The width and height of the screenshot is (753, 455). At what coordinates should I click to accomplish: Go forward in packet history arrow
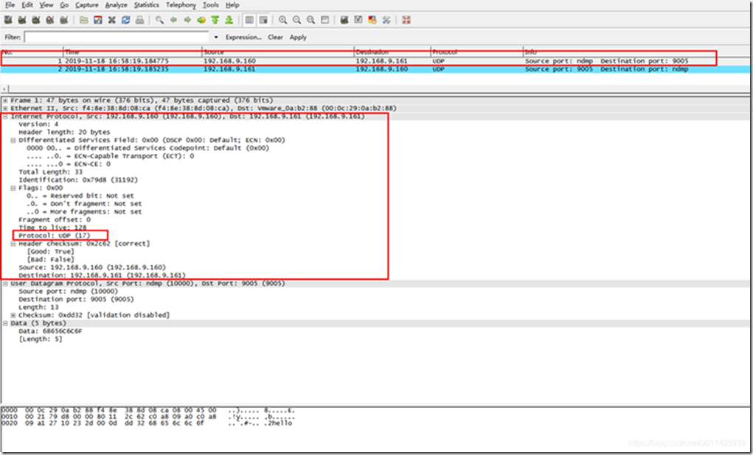tap(187, 20)
